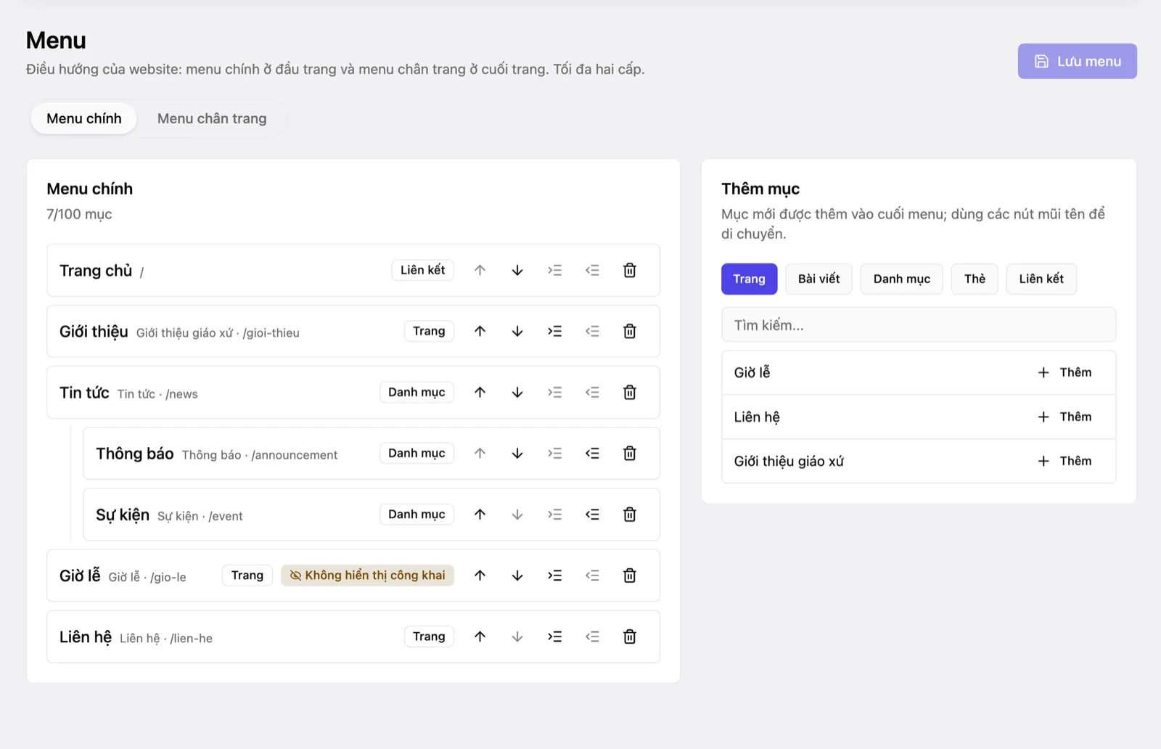Viewport: 1161px width, 749px height.
Task: Outdent Thông báo to top level
Action: click(593, 453)
